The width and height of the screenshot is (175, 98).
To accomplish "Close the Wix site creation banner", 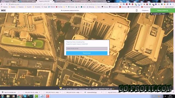I will (x=151, y=14).
